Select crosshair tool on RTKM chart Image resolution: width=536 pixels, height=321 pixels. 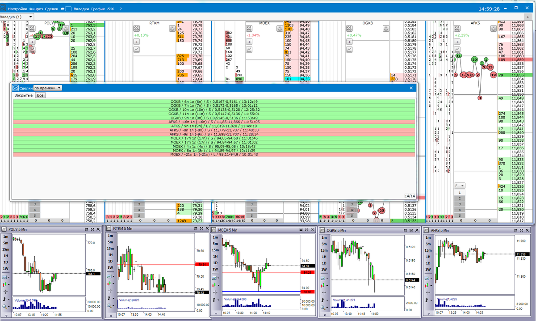(x=111, y=291)
